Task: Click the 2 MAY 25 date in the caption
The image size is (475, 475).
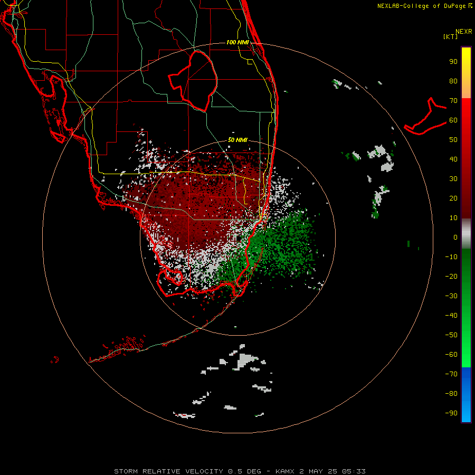Action: point(319,471)
